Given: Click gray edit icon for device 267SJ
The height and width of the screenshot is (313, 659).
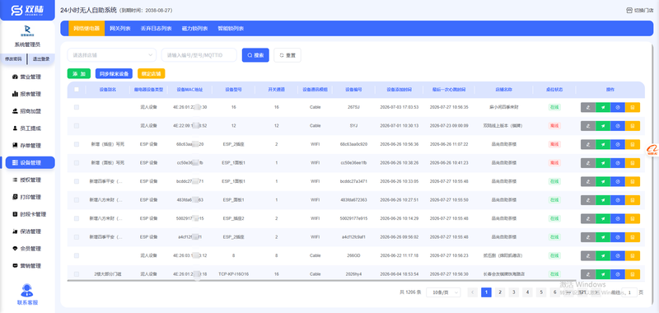Looking at the screenshot, I should click(x=588, y=107).
